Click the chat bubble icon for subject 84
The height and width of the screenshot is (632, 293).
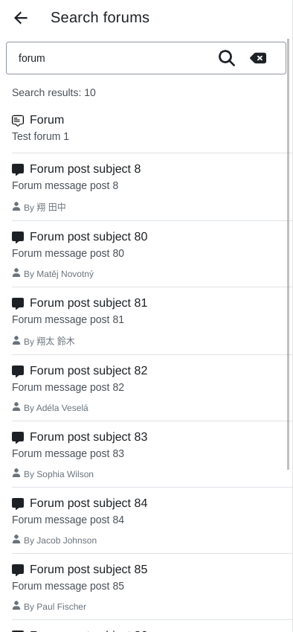[18, 504]
